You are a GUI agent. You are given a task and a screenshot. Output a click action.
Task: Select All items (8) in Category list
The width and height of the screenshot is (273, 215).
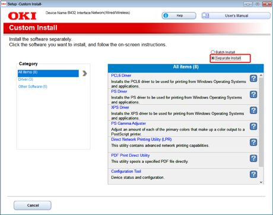click(x=48, y=73)
